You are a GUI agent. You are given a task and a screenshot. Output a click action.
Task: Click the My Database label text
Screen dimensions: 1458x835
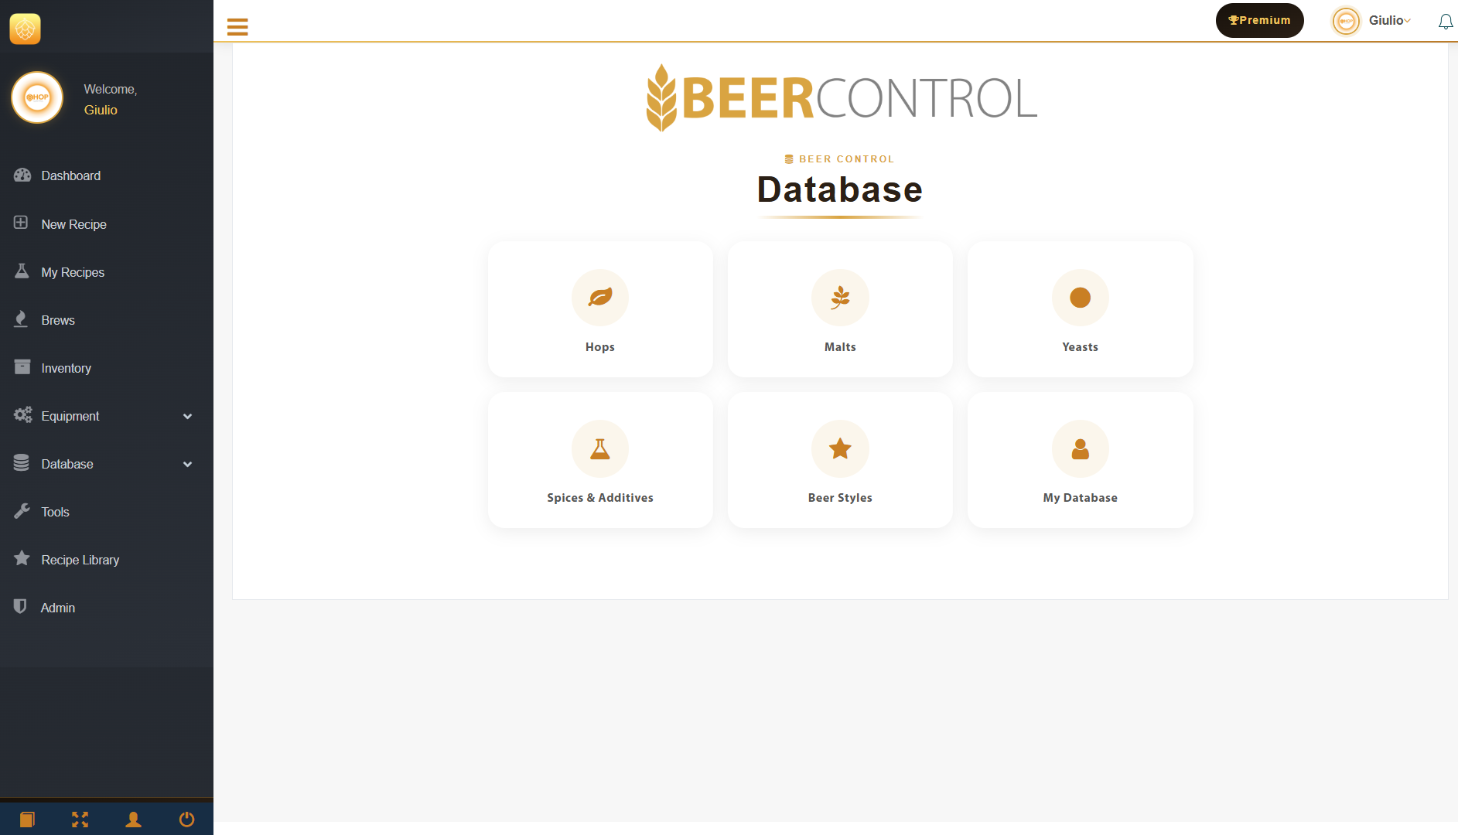(1080, 498)
